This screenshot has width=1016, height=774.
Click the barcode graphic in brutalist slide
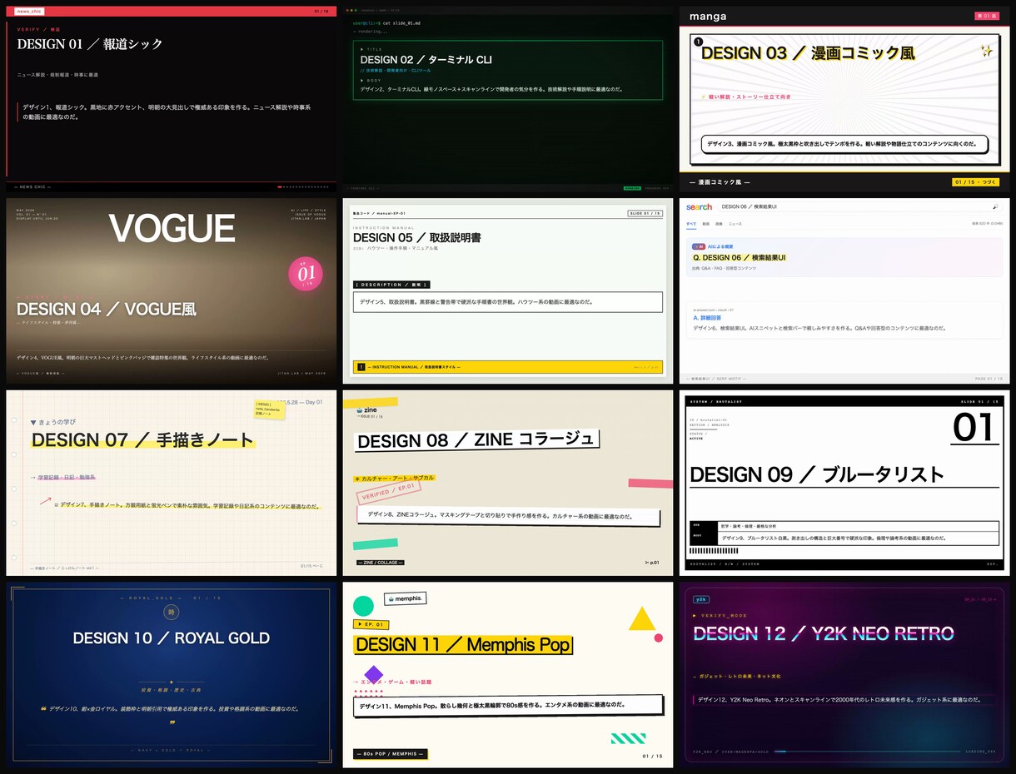point(714,551)
